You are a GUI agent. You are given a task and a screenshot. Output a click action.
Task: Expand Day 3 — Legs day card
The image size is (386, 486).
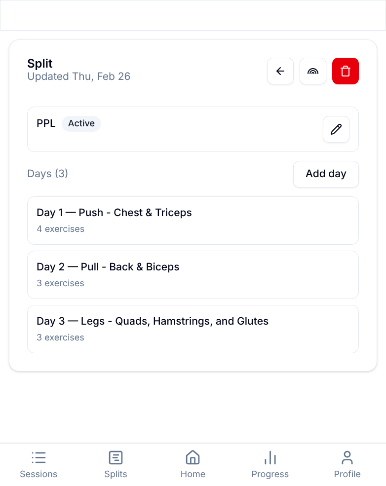[x=193, y=329]
